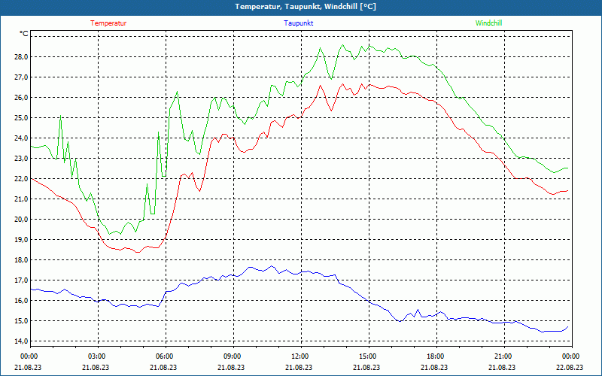Click the 16,0 y-axis value
Viewport: 602px width, 376px height.
(x=21, y=301)
